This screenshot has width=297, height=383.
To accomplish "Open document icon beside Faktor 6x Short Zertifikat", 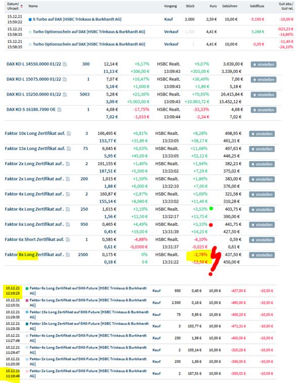I will pyautogui.click(x=68, y=240).
